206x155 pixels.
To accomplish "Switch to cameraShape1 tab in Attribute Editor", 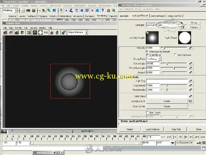I will pyautogui.click(x=158, y=16).
